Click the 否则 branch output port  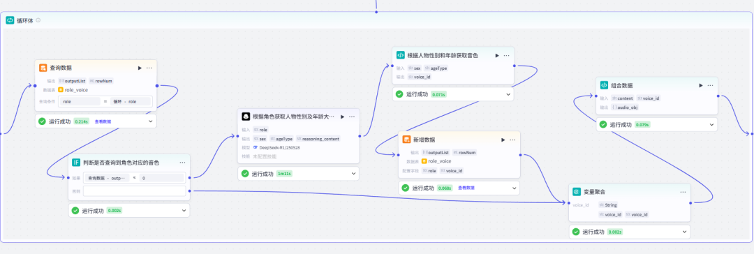point(190,191)
